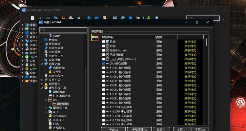Expand 计算机 node in main window
This screenshot has width=246, height=131.
click(23, 25)
